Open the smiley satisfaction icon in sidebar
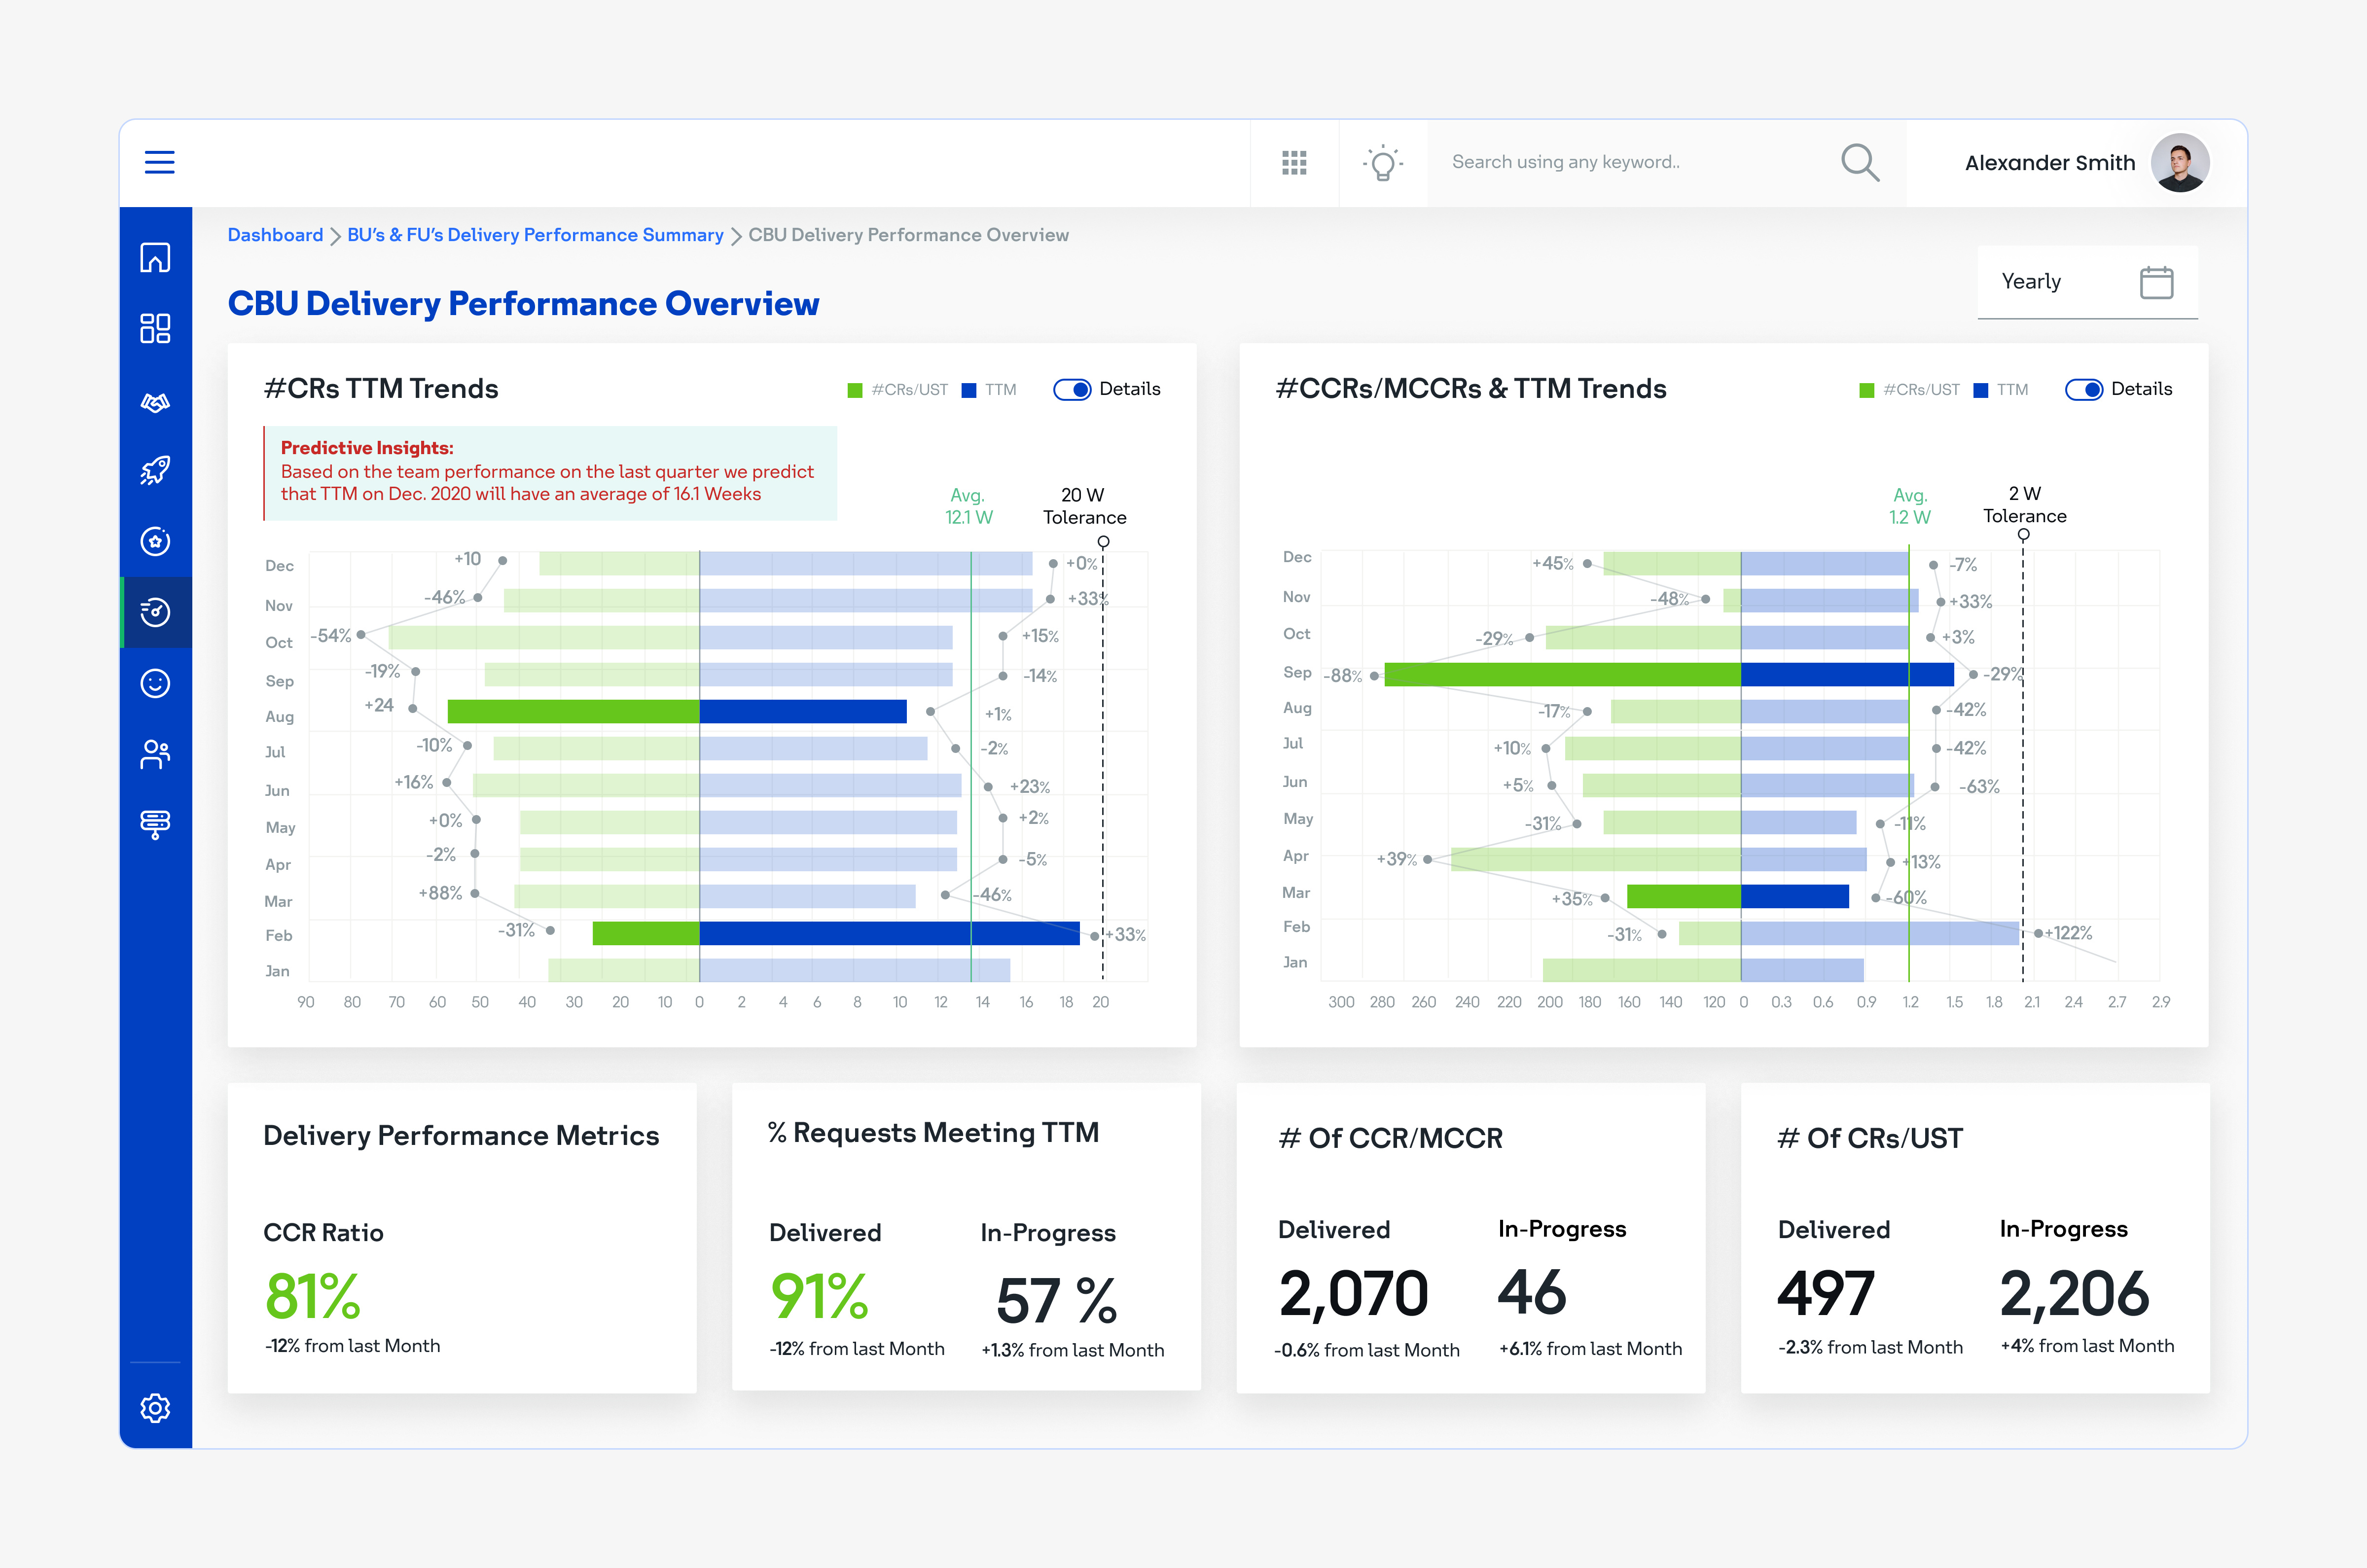2367x1568 pixels. click(156, 683)
